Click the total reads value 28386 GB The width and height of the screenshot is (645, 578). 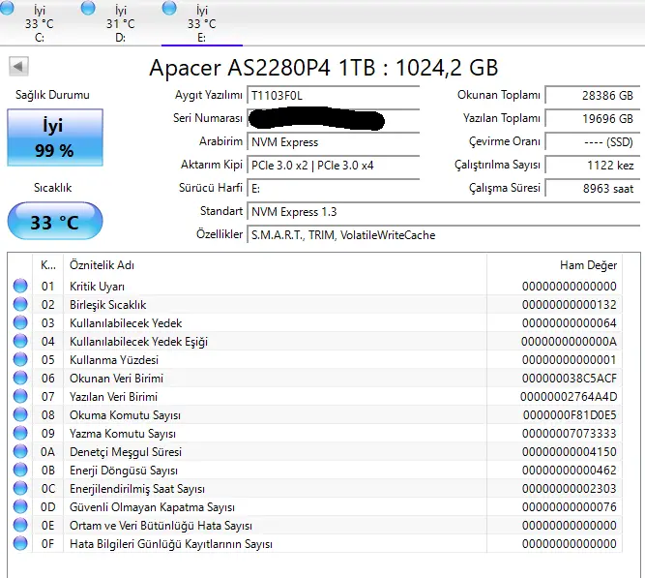click(593, 96)
